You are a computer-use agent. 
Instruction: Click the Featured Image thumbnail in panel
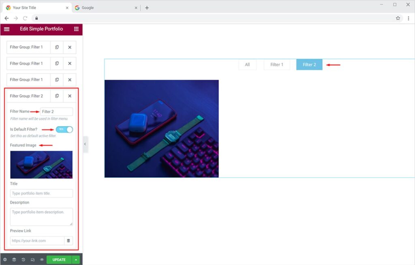pos(41,165)
